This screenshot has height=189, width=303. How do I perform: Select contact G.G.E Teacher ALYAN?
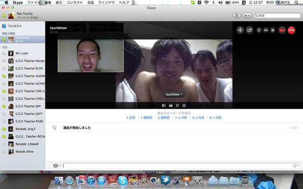point(22,84)
